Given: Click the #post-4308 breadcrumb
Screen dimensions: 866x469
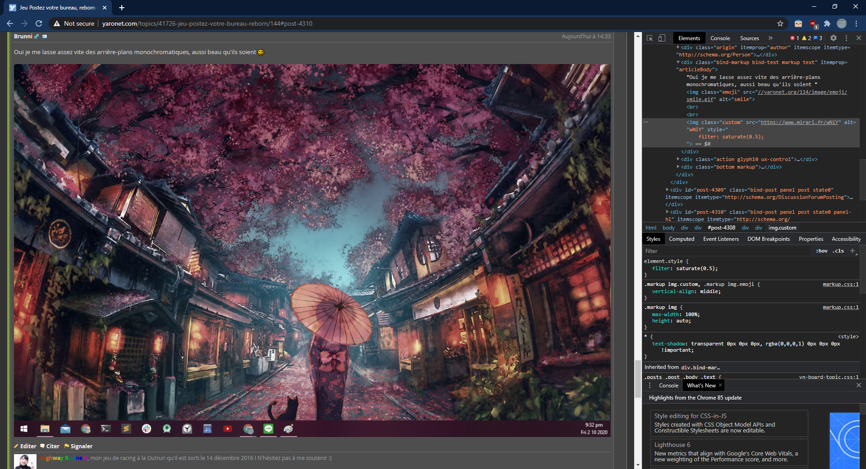Looking at the screenshot, I should [721, 228].
